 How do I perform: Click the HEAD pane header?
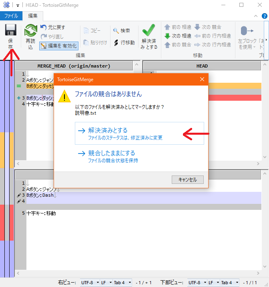pyautogui.click(x=202, y=66)
